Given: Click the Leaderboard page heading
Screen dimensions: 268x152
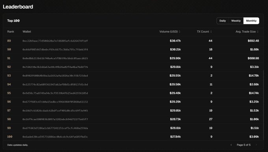Looking at the screenshot, I should 18,7.
